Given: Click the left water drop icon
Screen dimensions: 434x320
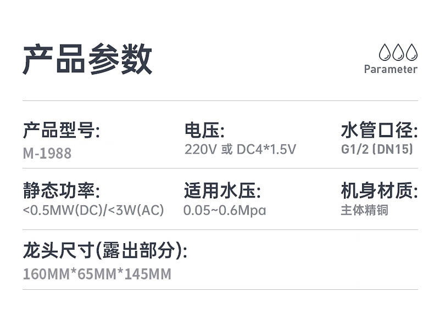Looking at the screenshot, I should point(385,52).
